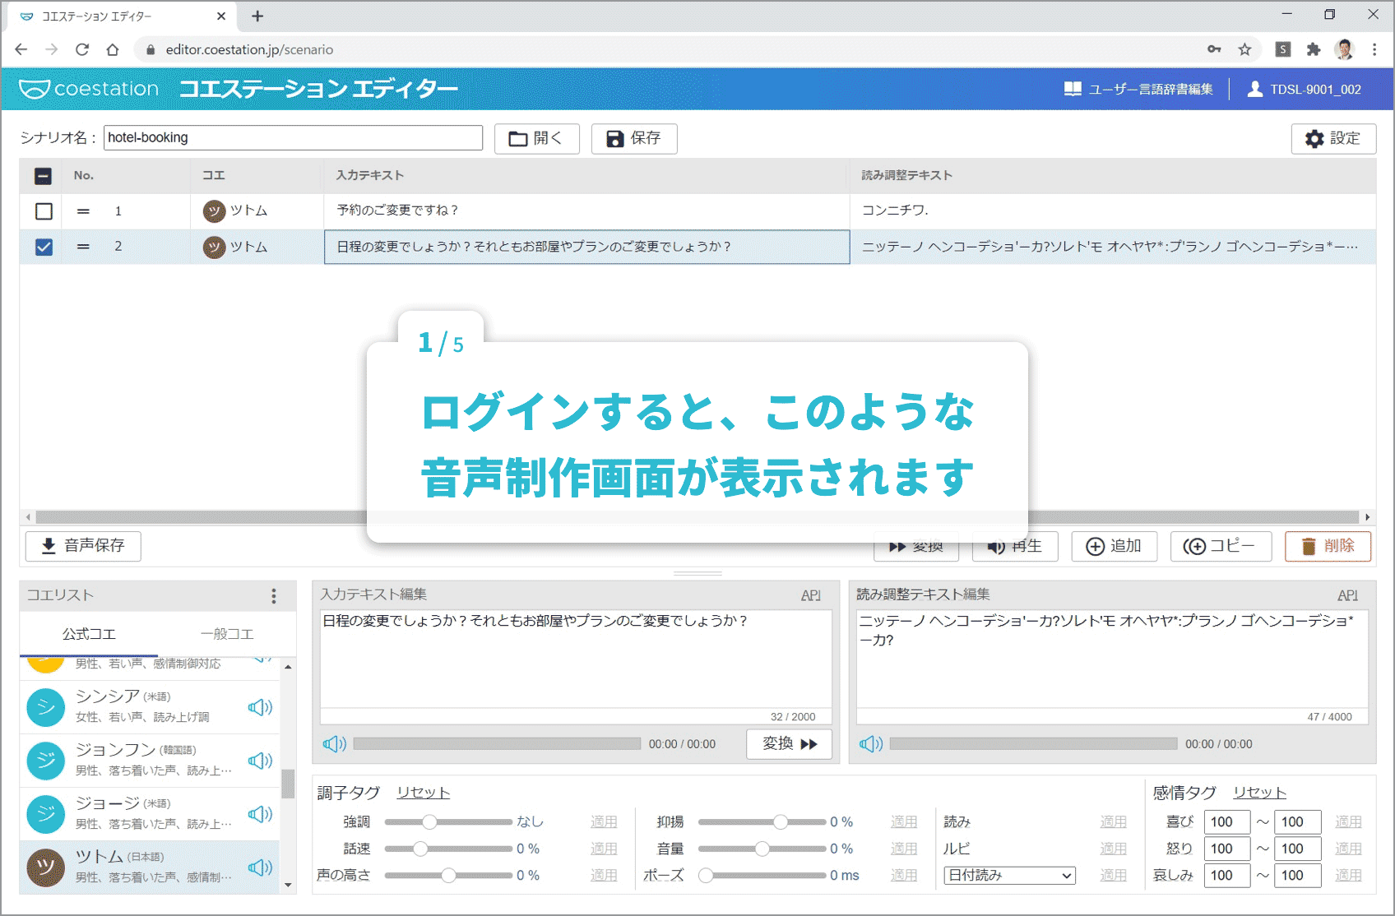Open コエリスト three-dot options menu
Screen dimensions: 1395x916
click(x=274, y=596)
